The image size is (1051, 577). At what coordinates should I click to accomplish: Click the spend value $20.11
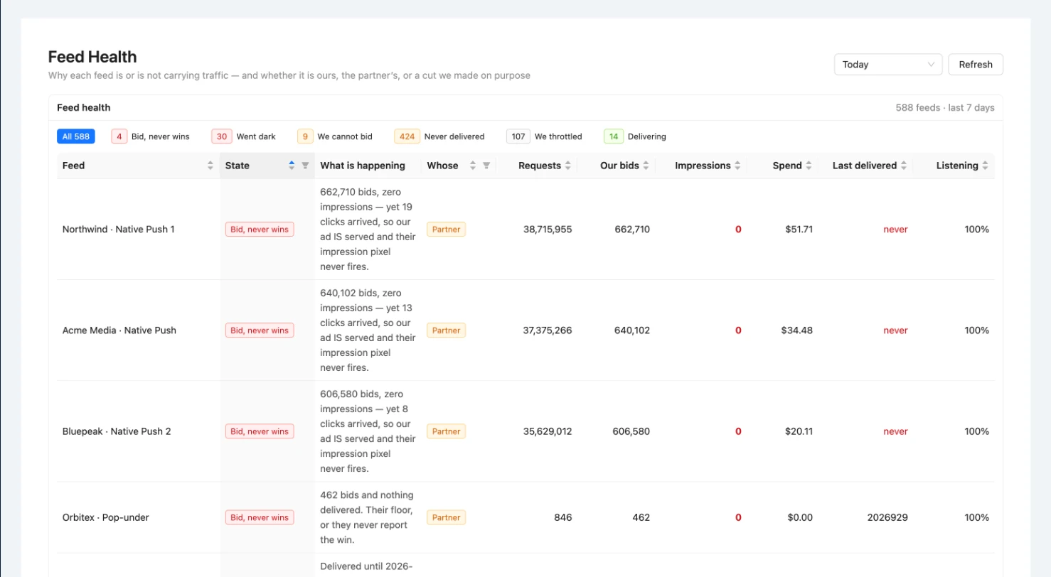tap(797, 431)
